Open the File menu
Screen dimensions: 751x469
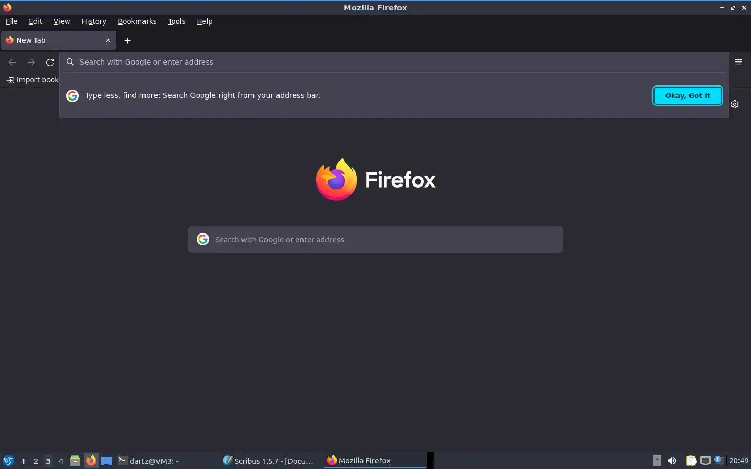tap(11, 21)
